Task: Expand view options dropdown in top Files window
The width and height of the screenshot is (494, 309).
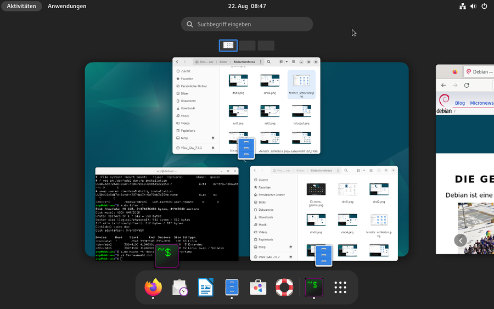Action: click(287, 61)
